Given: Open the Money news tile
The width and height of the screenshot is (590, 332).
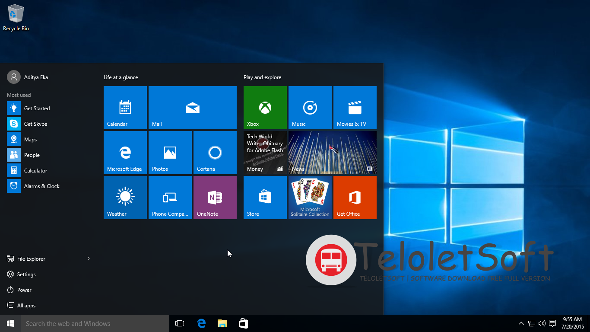Looking at the screenshot, I should click(265, 153).
